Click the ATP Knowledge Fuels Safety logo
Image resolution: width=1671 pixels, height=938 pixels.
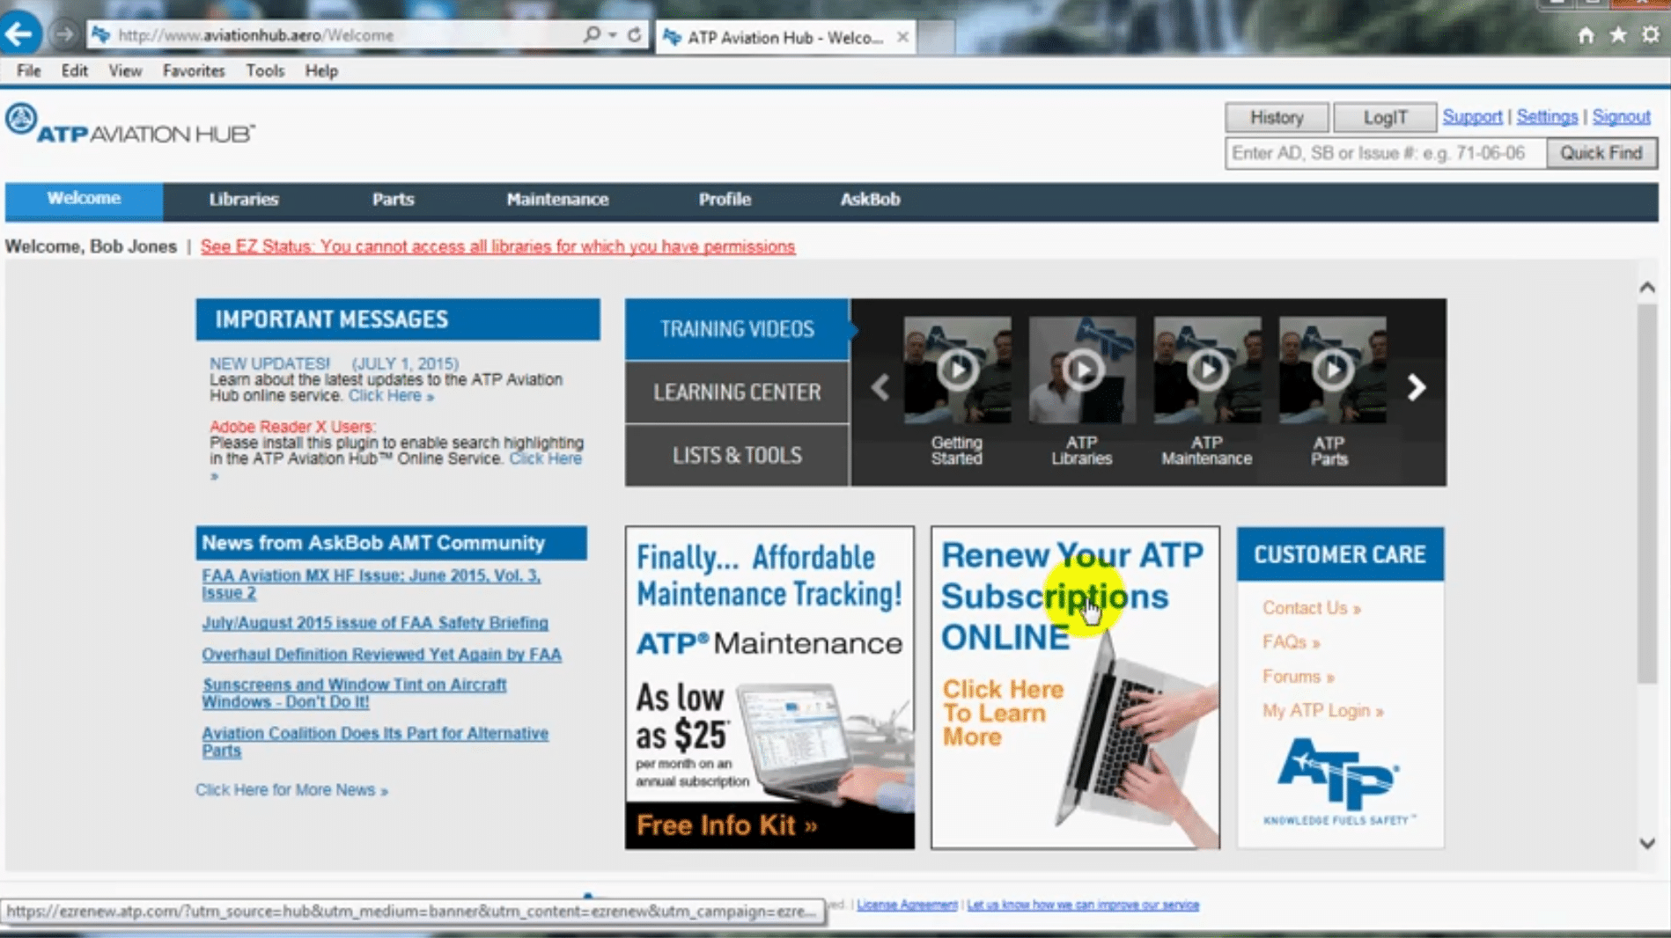tap(1339, 780)
